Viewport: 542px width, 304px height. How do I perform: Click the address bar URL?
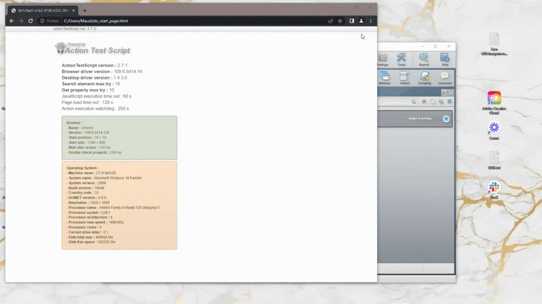coord(96,21)
